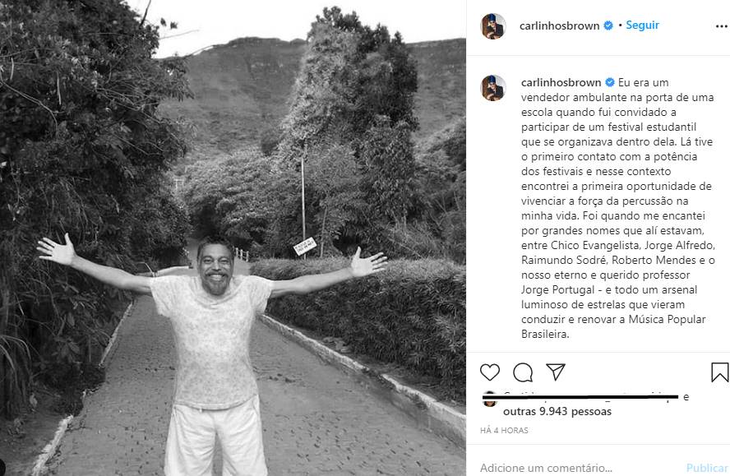Click the small liker avatar near likes
The height and width of the screenshot is (476, 730).
(x=489, y=400)
